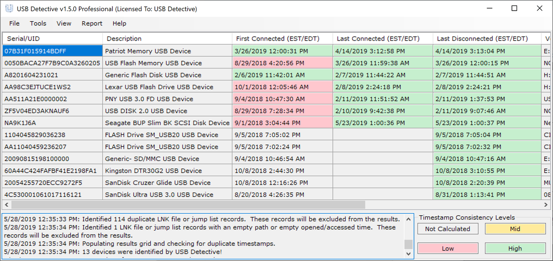
Task: Click the High consistency level green legend
Action: 515,249
